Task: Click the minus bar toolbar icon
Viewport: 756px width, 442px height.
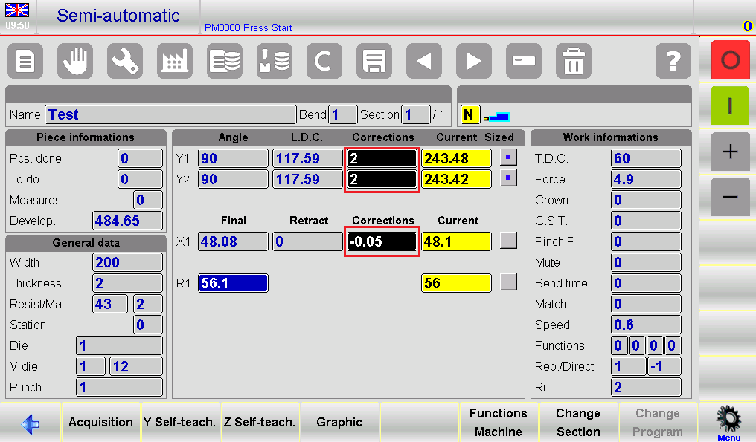Action: (524, 61)
